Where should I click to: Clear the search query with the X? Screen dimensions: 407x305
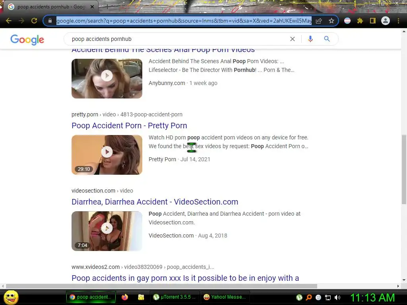(x=292, y=39)
